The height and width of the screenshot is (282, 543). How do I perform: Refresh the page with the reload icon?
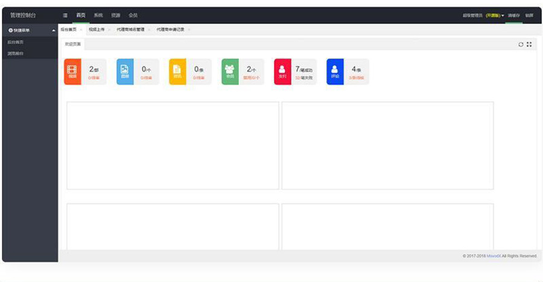tap(521, 44)
